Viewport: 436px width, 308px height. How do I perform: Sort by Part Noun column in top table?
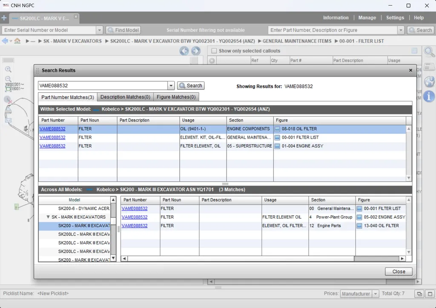click(98, 120)
